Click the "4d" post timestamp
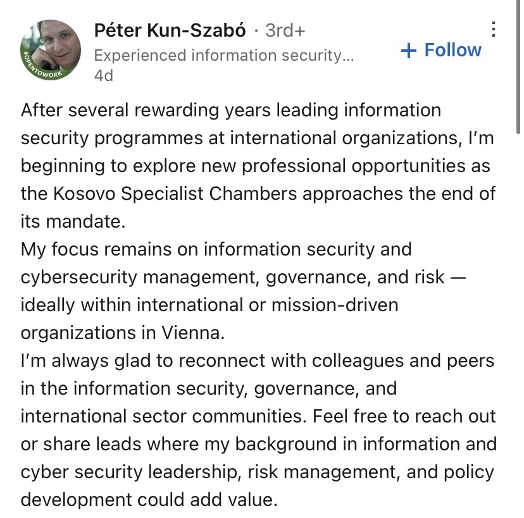The width and height of the screenshot is (524, 518). (x=103, y=75)
